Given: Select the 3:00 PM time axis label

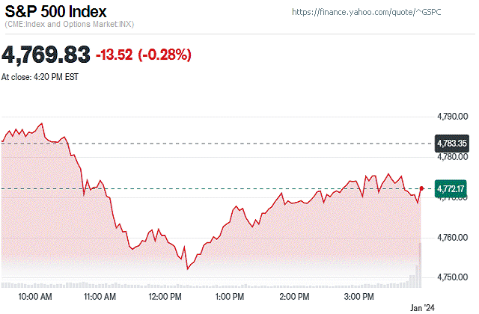Looking at the screenshot, I should 359,297.
